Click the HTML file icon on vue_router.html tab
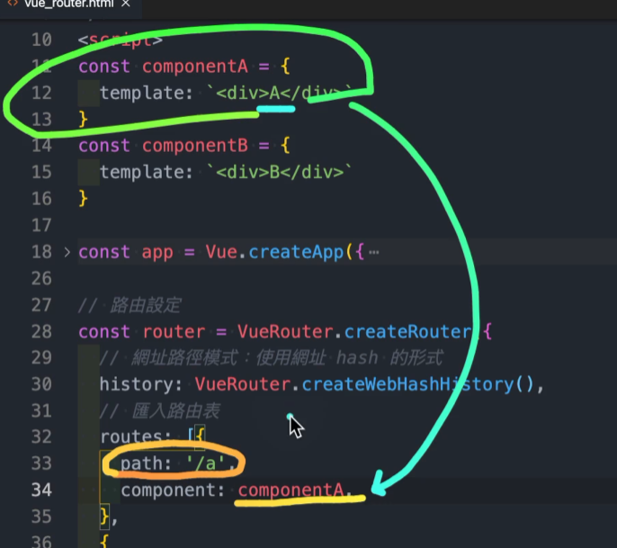Screen dimensions: 617x548 (13, 4)
